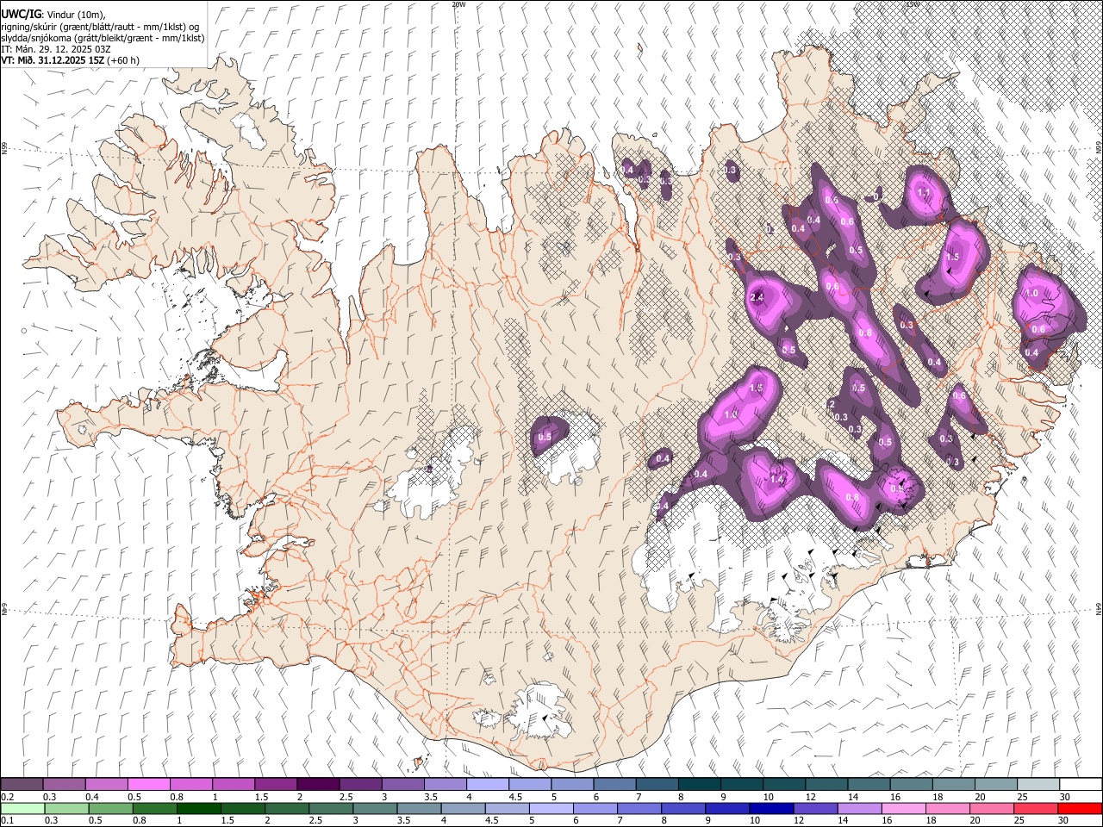The height and width of the screenshot is (827, 1103).
Task: Click the "25" label on the lower scale
Action: (1020, 820)
